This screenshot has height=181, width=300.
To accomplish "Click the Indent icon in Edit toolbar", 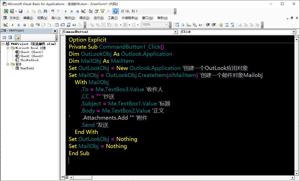I will [208, 25].
